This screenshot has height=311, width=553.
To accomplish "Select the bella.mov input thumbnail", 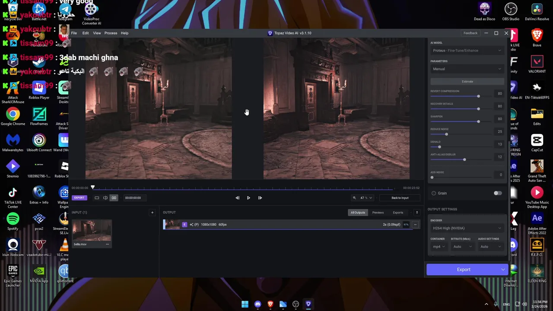I will [x=92, y=231].
